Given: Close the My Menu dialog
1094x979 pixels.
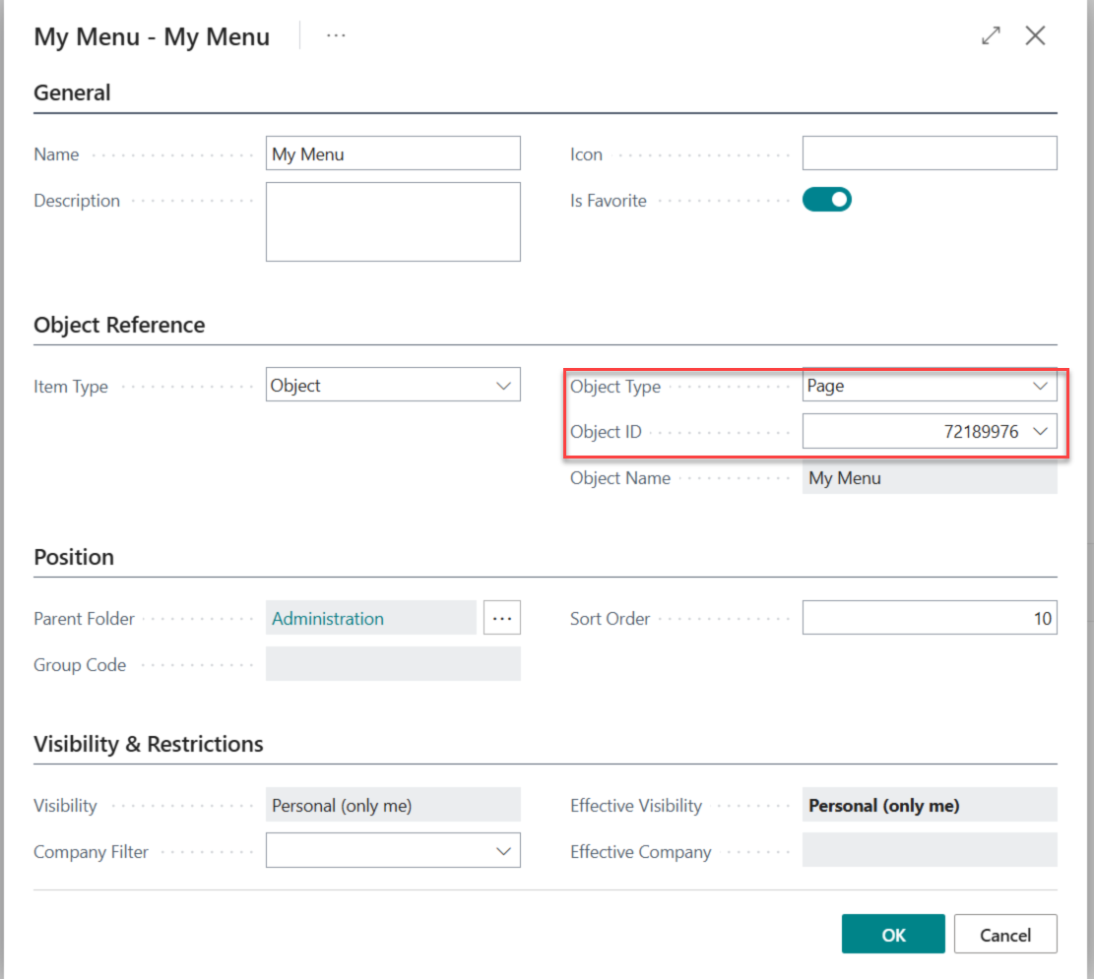Looking at the screenshot, I should pyautogui.click(x=1035, y=36).
